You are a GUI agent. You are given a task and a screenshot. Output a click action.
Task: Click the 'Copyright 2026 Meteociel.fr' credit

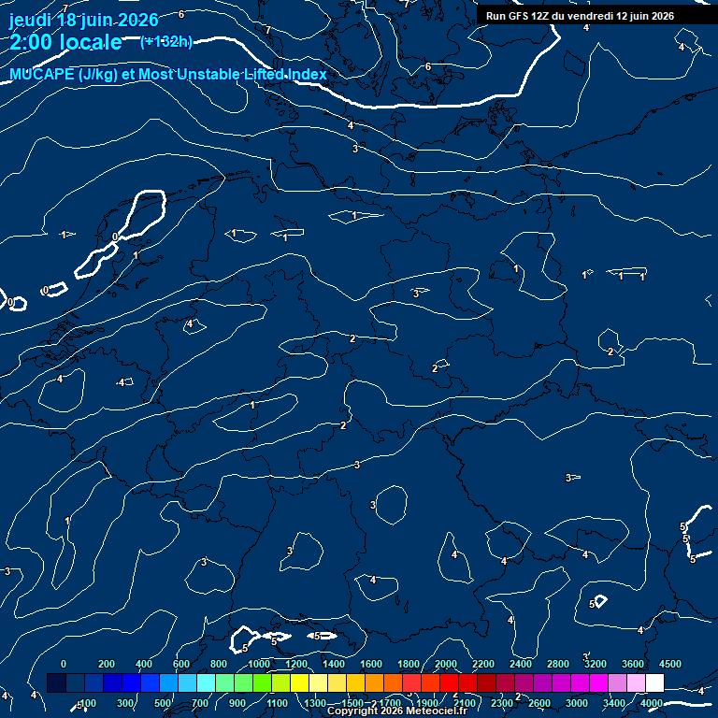pos(397,711)
